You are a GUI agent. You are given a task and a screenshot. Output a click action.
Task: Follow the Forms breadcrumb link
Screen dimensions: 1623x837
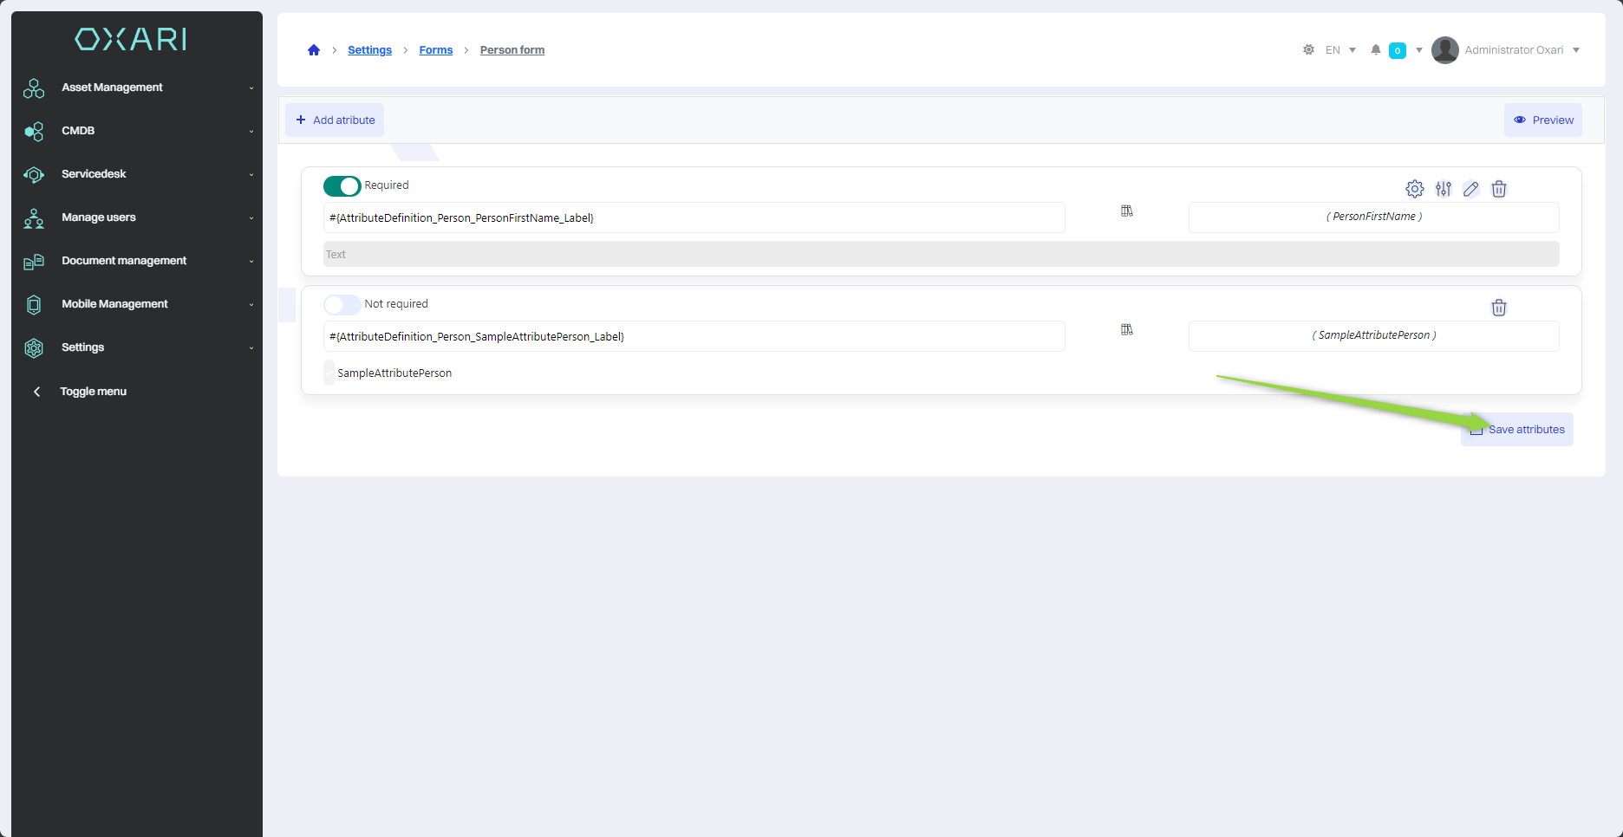[435, 50]
